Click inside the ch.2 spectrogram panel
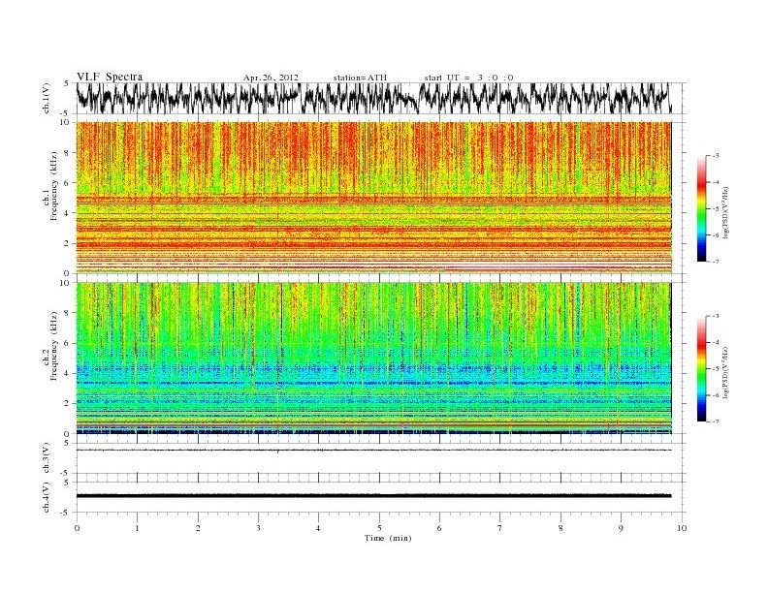This screenshot has width=768, height=593. 373,359
